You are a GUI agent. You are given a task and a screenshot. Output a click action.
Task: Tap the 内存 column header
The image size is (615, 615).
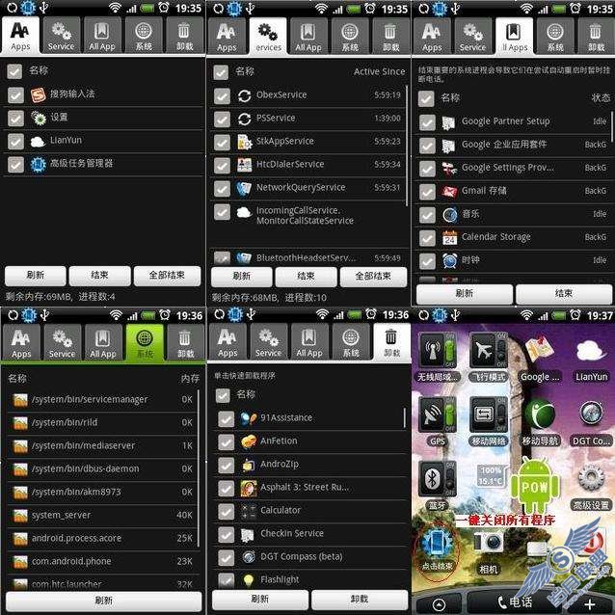tap(190, 379)
